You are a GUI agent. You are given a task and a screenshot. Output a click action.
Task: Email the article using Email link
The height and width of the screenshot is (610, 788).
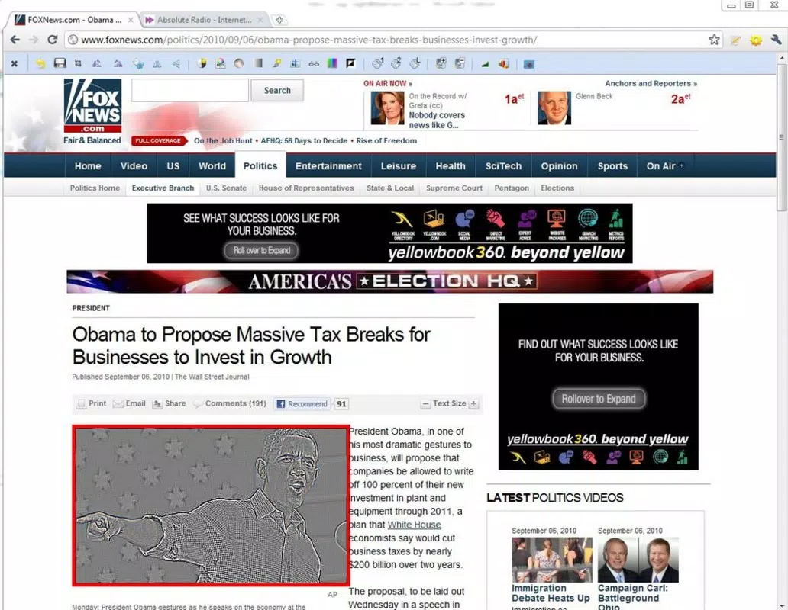(130, 403)
